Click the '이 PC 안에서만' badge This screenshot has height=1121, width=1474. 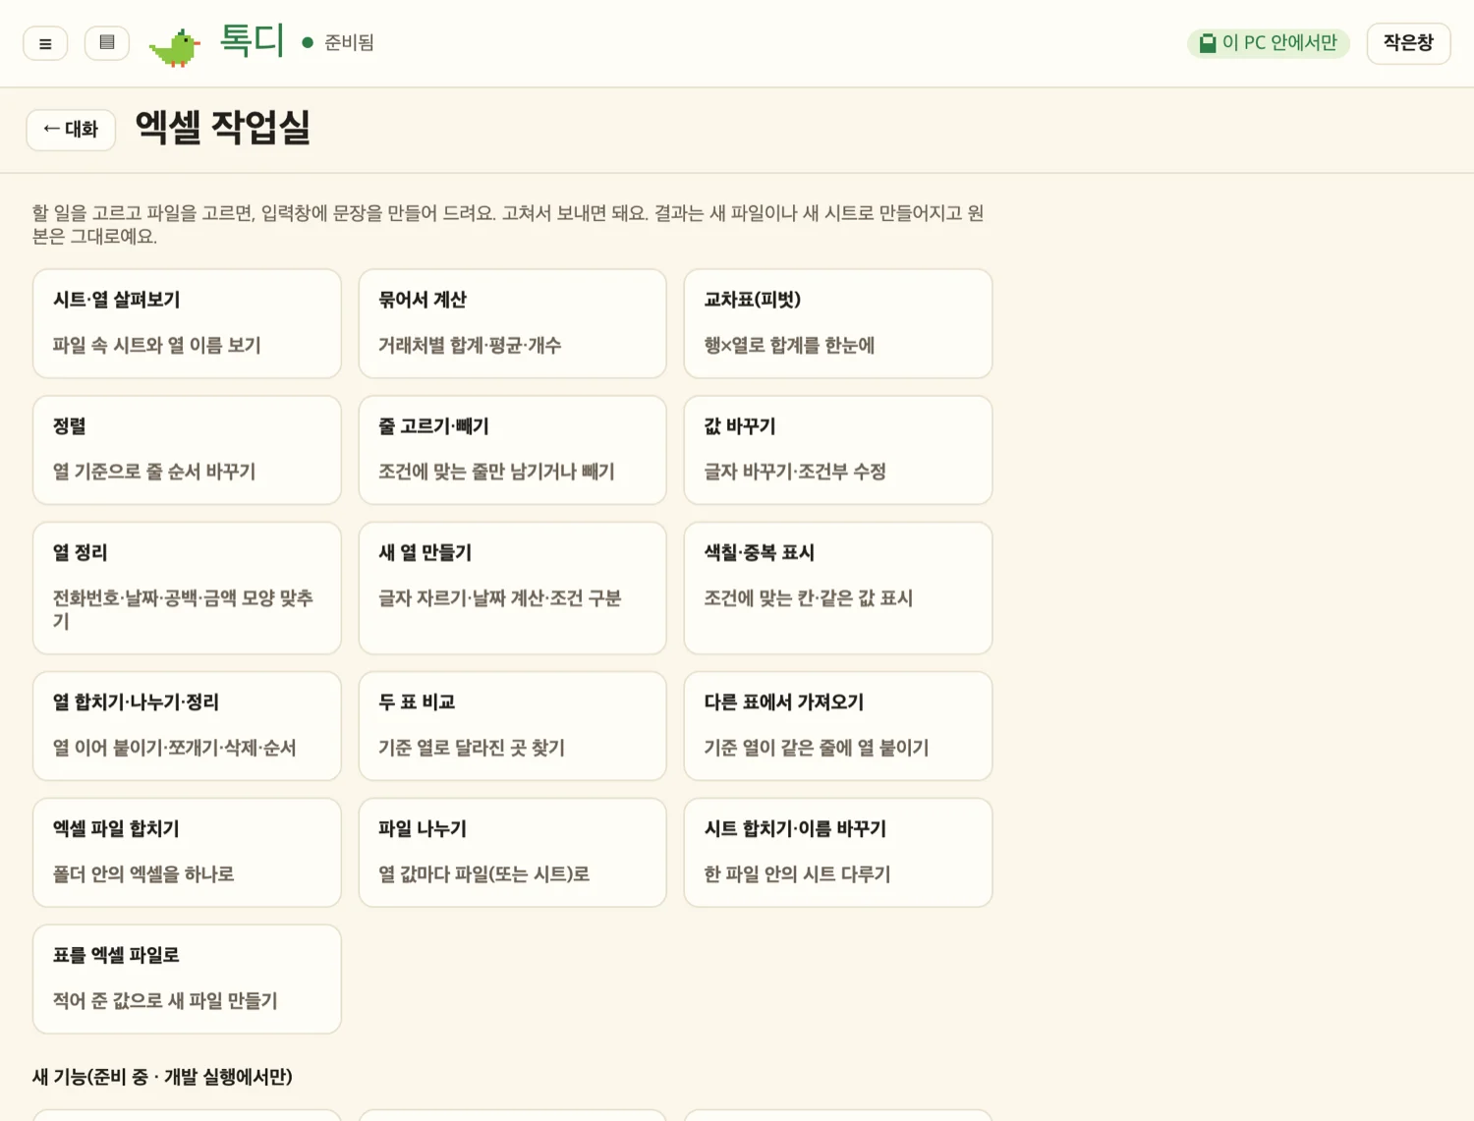1268,43
